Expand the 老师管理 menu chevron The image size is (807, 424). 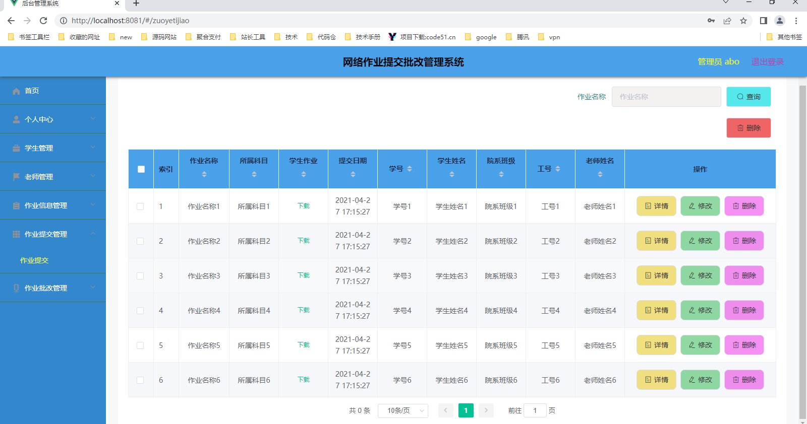(x=93, y=176)
